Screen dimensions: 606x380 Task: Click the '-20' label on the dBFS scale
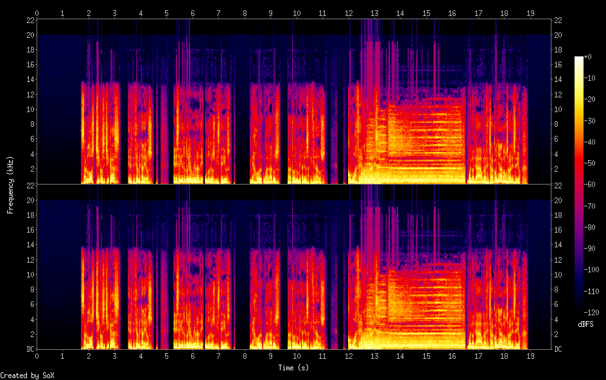pyautogui.click(x=590, y=99)
